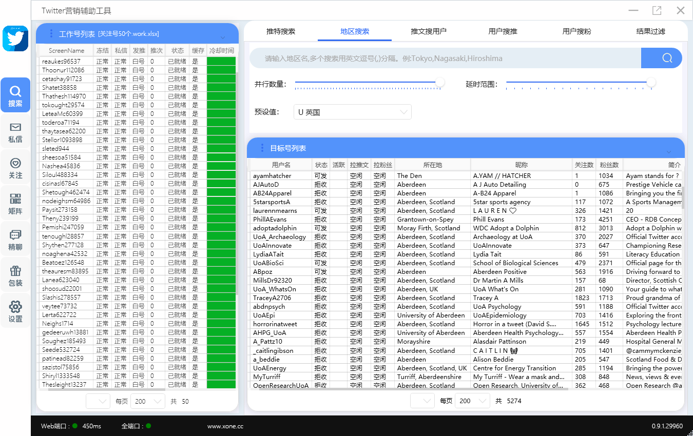Switch to the 用户搜推 tab

503,31
